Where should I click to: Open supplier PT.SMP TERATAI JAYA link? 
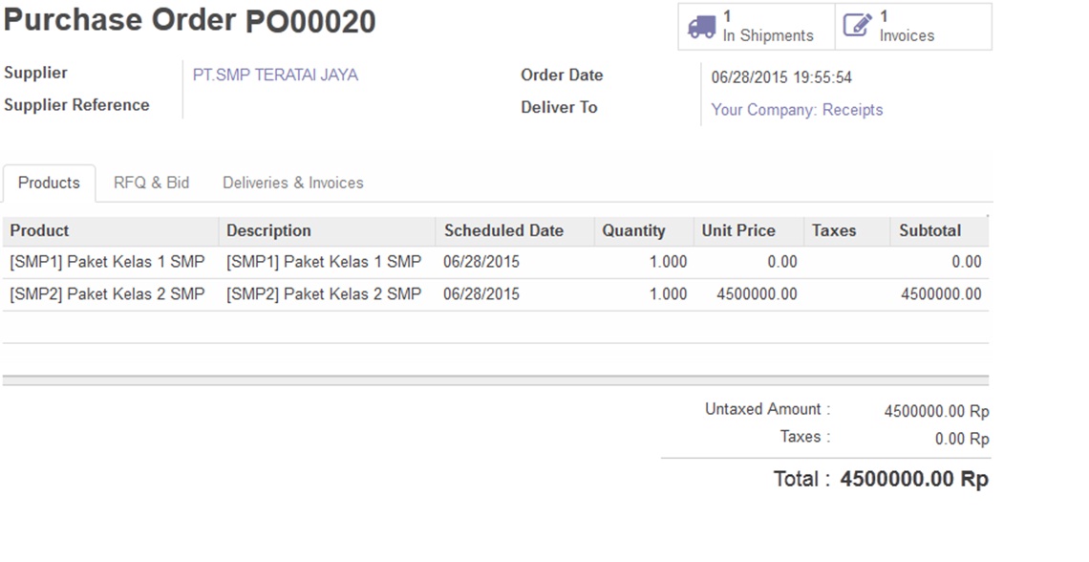pos(275,75)
